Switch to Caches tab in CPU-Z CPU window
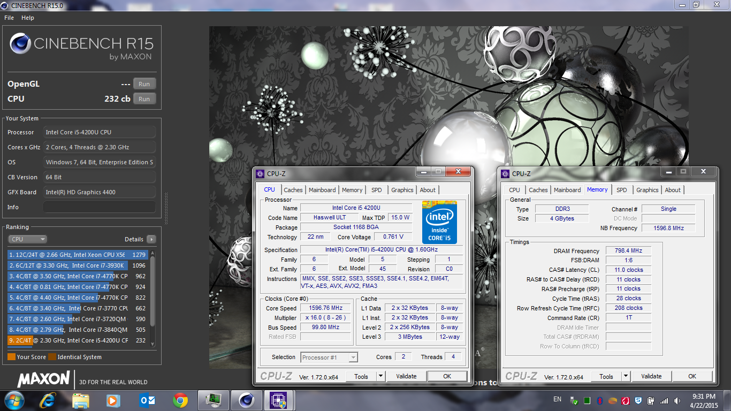This screenshot has width=731, height=411. pos(293,190)
